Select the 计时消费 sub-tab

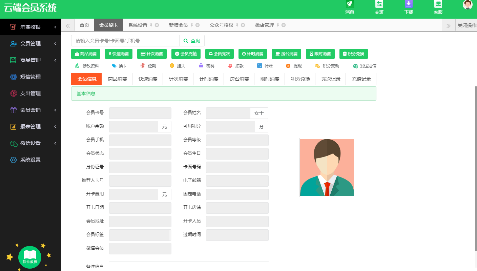pyautogui.click(x=209, y=79)
